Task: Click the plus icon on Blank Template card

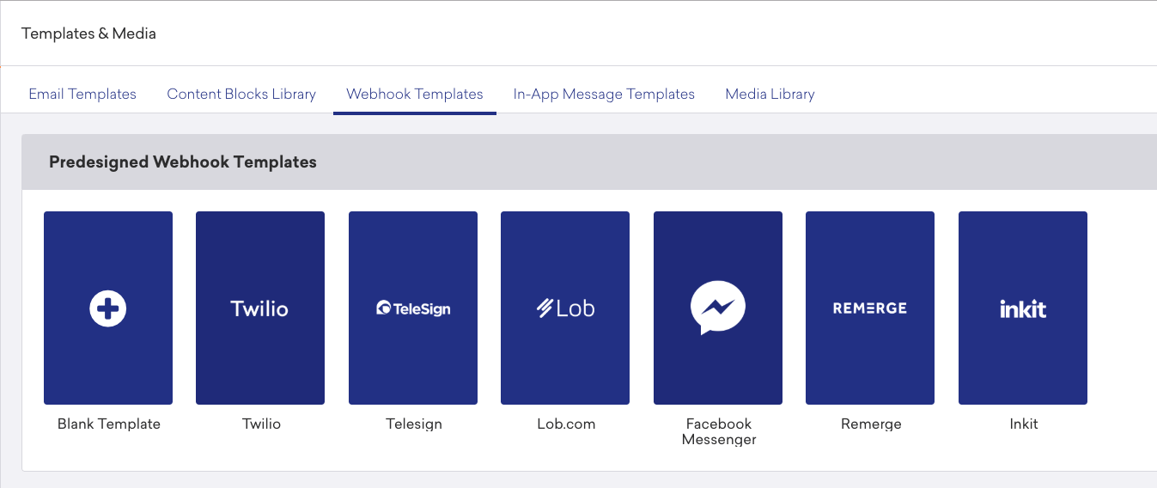Action: click(108, 308)
